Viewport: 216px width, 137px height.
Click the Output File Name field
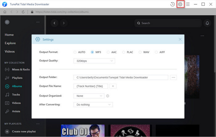pos(91,86)
